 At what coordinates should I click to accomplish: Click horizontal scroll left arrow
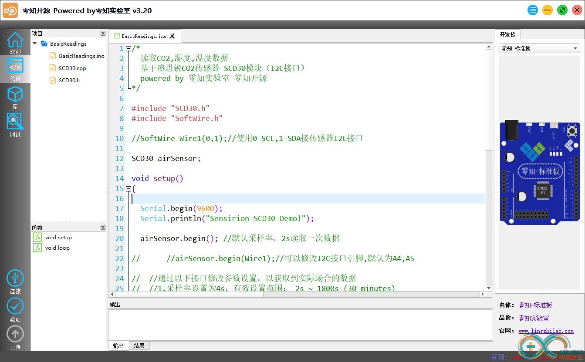(112, 294)
